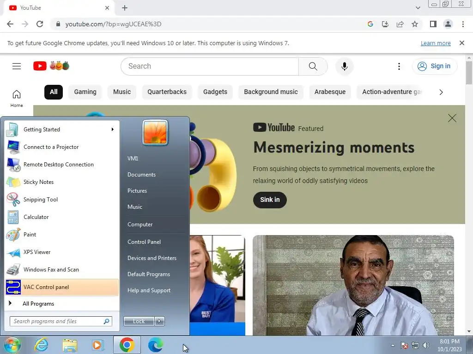Open Devices and Printers
This screenshot has width=473, height=354.
[152, 258]
